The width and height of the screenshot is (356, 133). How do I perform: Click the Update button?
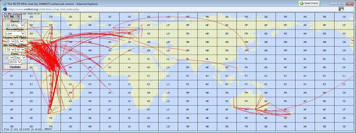coord(15,67)
